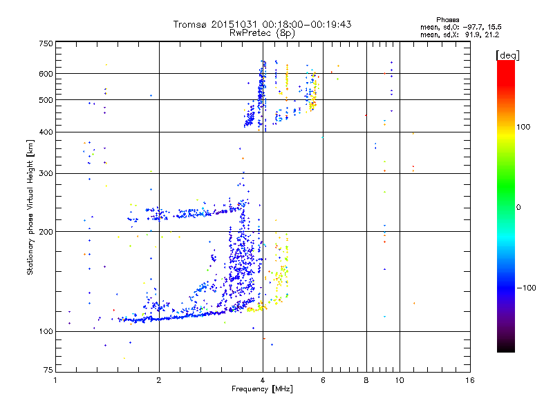The image size is (553, 414).
Task: Click the y-axis tick label '100'
Action: [46, 331]
